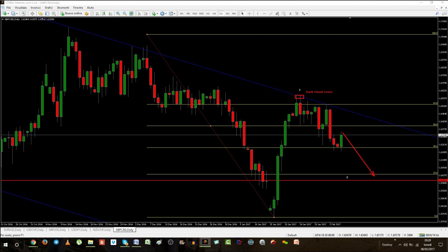
Task: Switch to the W1 timeframe
Action: tap(228, 13)
